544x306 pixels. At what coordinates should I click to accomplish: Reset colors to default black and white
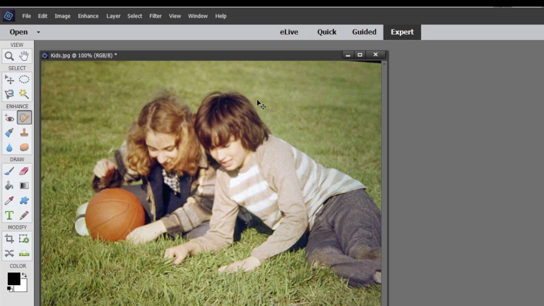coord(9,289)
